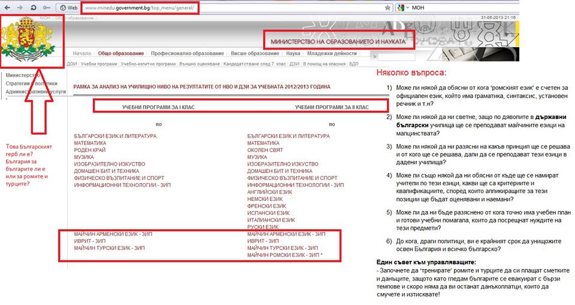This screenshot has height=305, width=575.
Task: Click the key icon in browser toolbar
Action: point(47,7)
